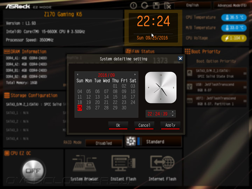The image size is (252, 189).
Task: Select the highlighted day 25
Action: pos(80,108)
